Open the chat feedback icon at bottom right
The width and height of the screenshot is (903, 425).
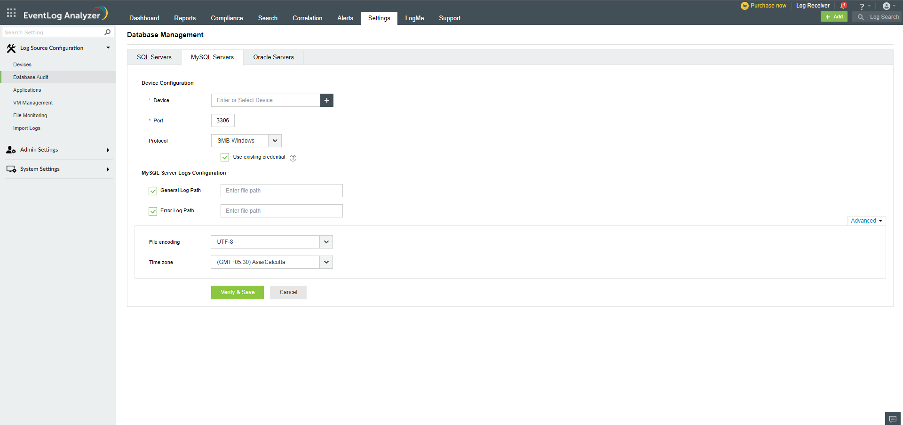[893, 419]
